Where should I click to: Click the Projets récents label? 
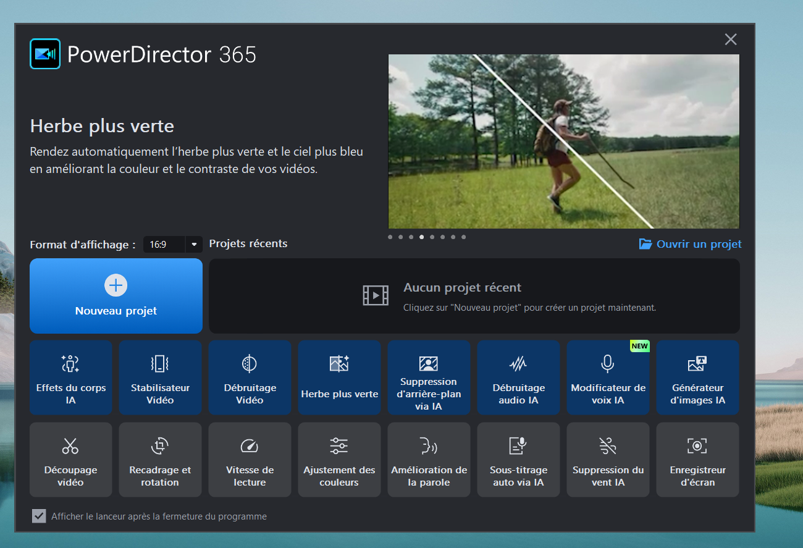248,243
